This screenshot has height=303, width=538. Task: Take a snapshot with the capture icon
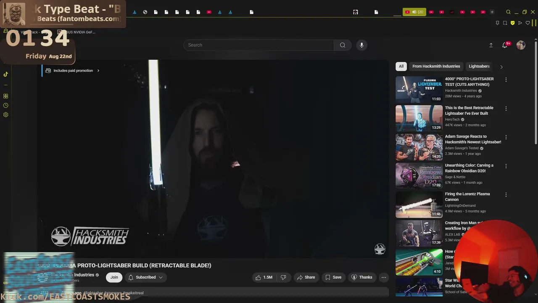coord(505,23)
